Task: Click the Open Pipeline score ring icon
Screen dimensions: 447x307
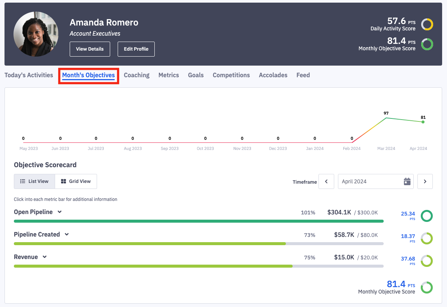Action: point(426,216)
